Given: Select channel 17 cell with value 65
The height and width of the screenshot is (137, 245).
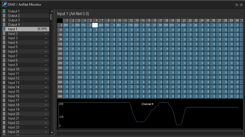Looking at the screenshot, I should [x=160, y=25].
